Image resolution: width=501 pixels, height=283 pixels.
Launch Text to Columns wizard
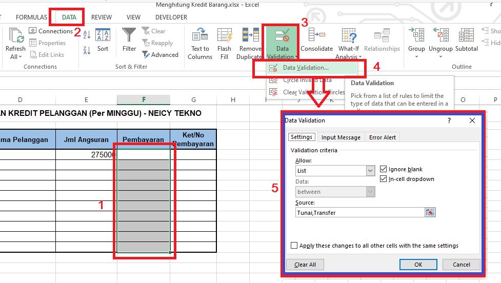[x=200, y=44]
